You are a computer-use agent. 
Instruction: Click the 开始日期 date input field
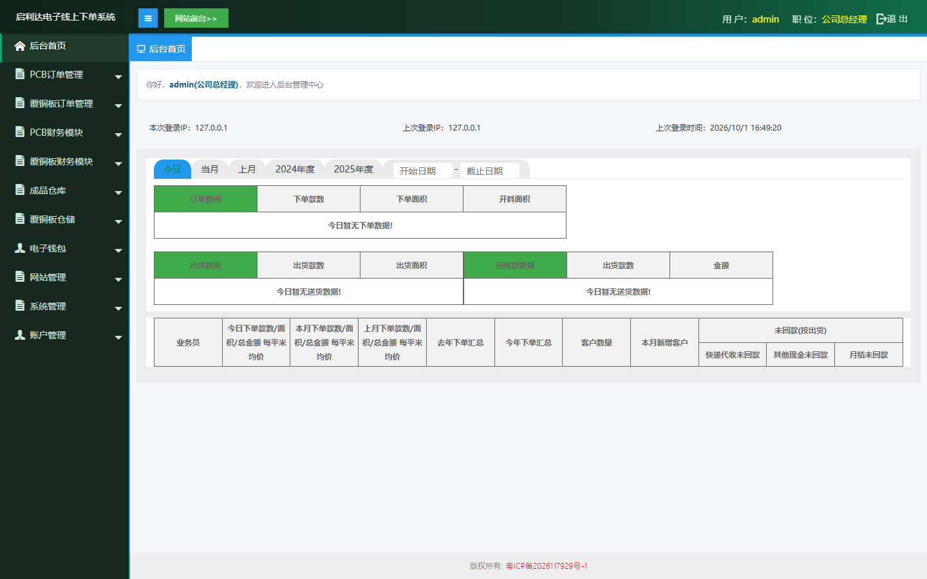click(x=423, y=170)
